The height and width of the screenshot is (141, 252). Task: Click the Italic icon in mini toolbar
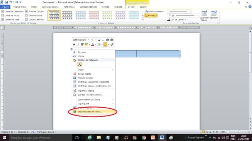coord(78,44)
